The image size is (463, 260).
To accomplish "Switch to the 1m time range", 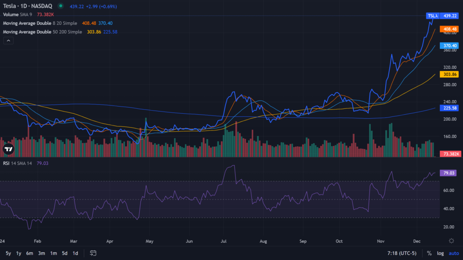I will pyautogui.click(x=53, y=253).
